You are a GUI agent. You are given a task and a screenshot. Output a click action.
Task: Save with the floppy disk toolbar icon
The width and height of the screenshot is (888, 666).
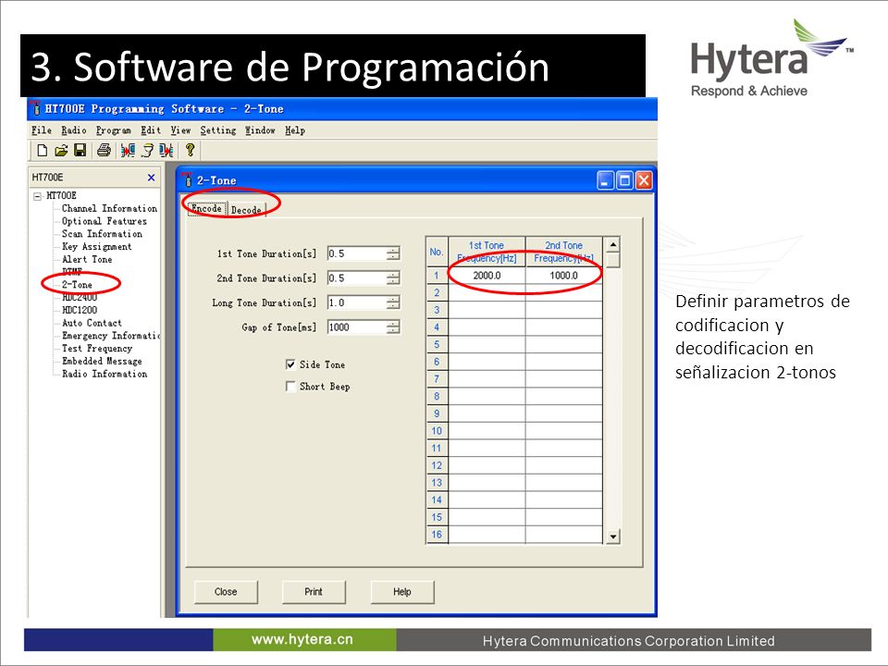click(80, 151)
